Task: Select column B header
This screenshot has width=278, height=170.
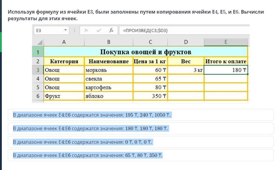Action: pos(109,42)
